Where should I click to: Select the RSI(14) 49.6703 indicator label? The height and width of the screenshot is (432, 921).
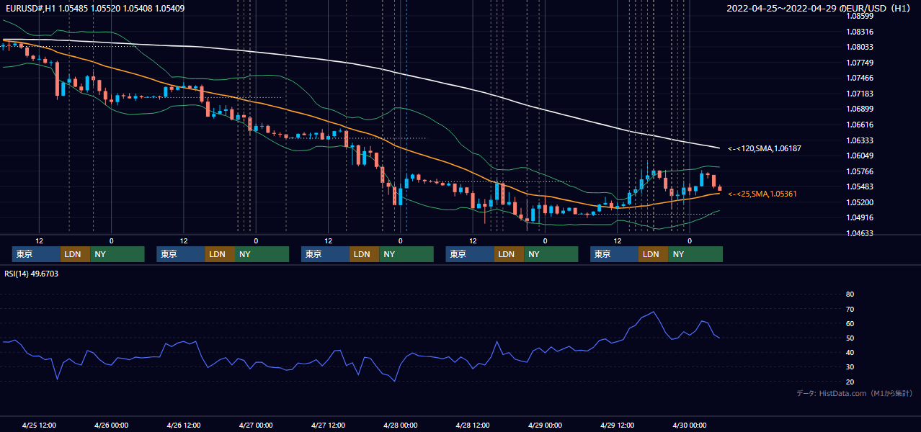pos(32,274)
